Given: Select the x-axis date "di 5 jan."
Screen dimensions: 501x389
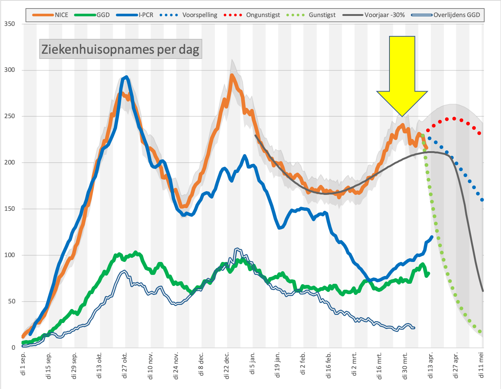Looking at the screenshot, I should pos(253,363).
